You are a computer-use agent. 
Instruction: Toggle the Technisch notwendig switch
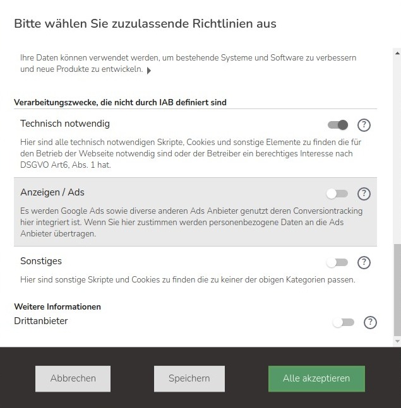coord(338,125)
